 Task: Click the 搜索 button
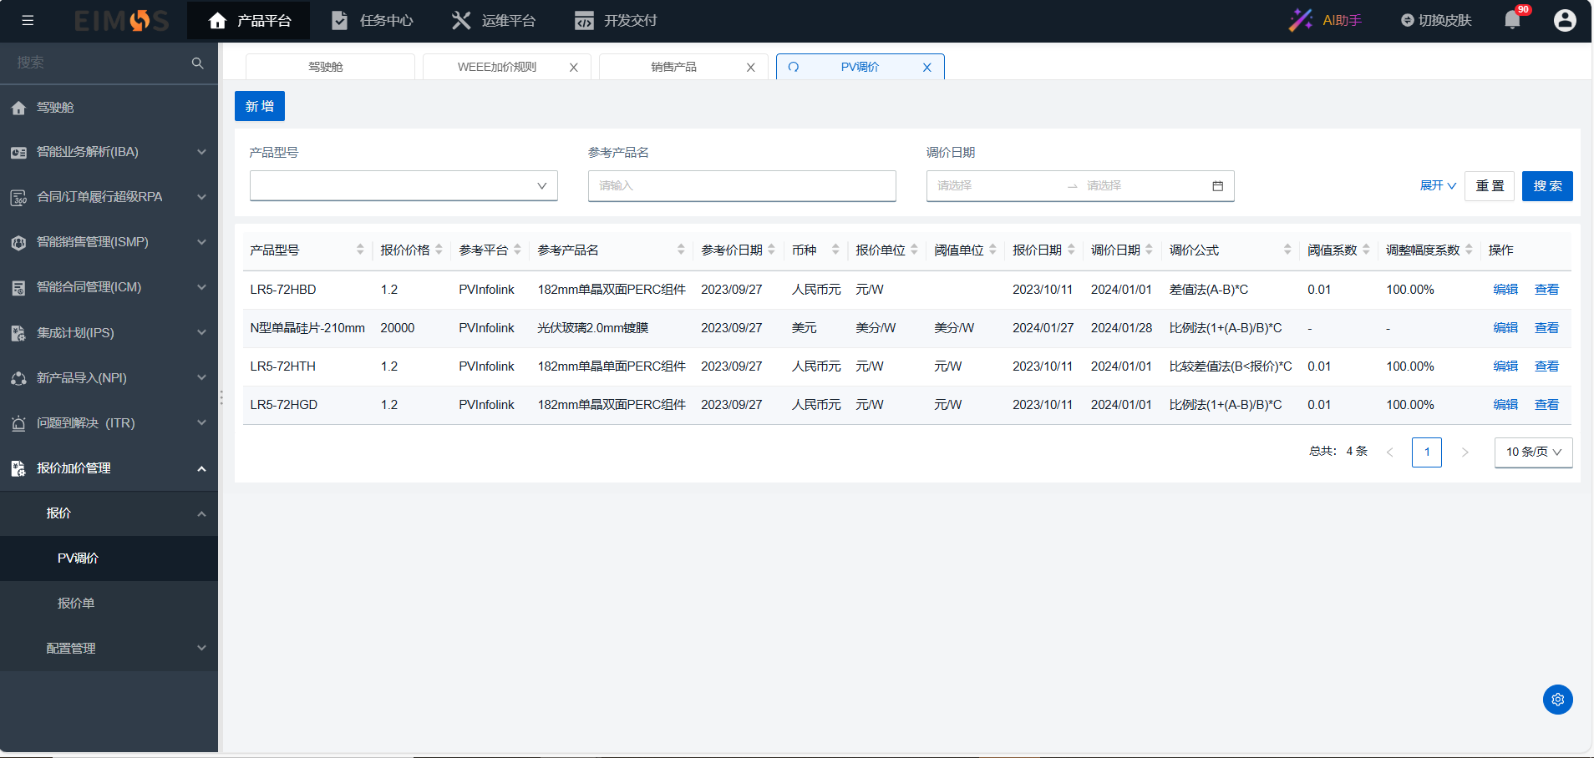click(1547, 185)
